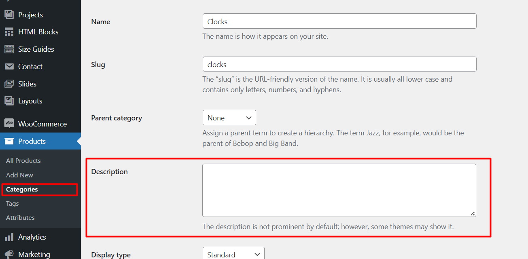Image resolution: width=528 pixels, height=259 pixels.
Task: Open the Attributes submenu link
Action: (x=20, y=217)
